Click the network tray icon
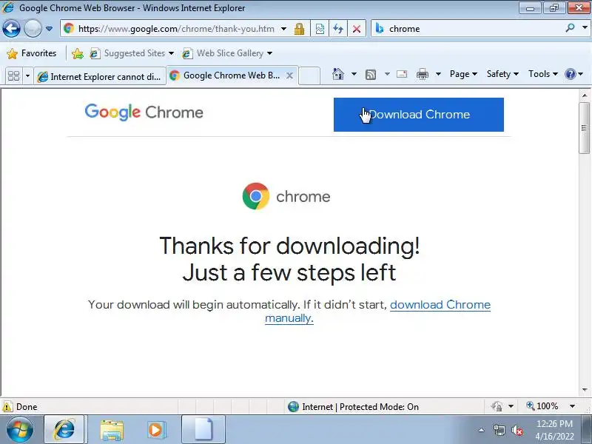This screenshot has width=592, height=444. [499, 430]
